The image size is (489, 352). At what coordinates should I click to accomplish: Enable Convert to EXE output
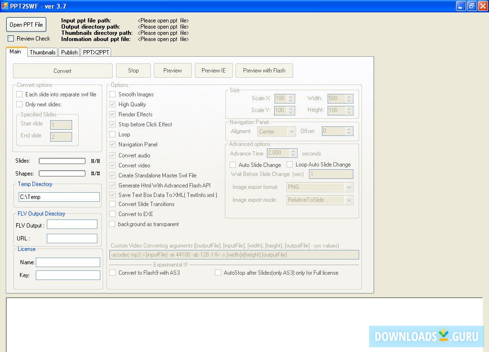pyautogui.click(x=112, y=214)
